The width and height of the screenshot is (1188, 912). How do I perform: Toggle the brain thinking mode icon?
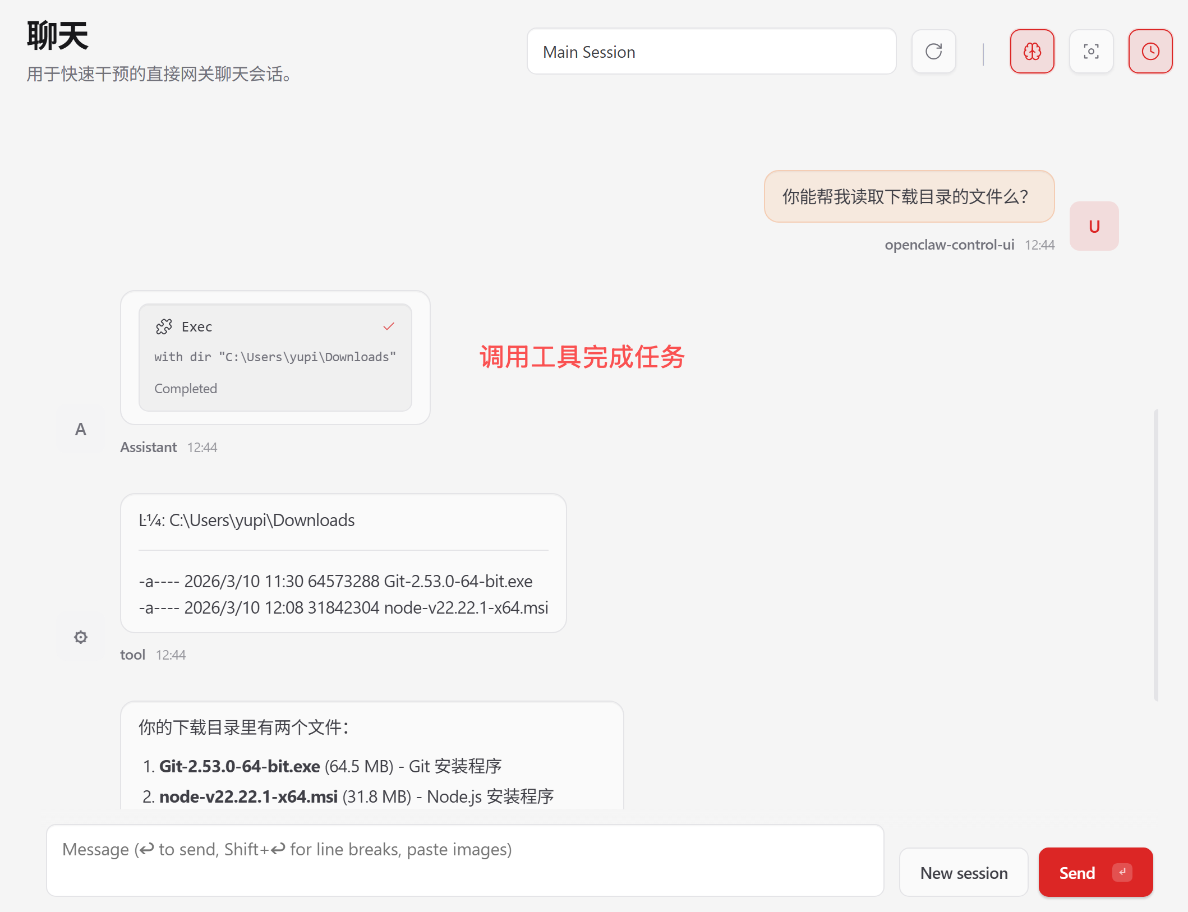pos(1032,52)
